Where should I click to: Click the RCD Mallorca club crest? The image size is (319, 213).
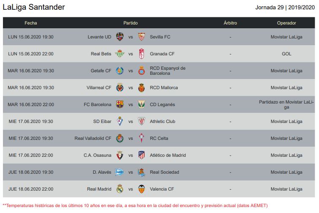click(x=141, y=87)
